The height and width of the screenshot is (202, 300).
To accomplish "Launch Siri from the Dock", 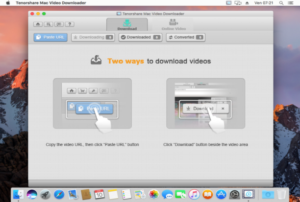I will (x=32, y=195).
